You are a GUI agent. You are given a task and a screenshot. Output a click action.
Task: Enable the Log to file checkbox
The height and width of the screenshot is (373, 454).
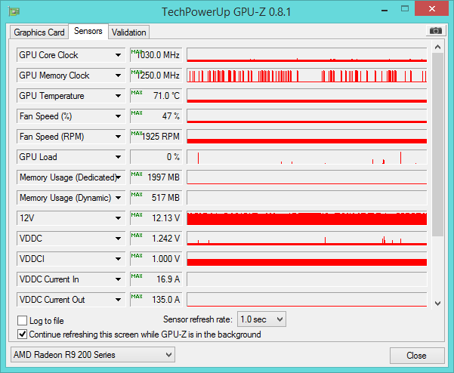click(23, 321)
